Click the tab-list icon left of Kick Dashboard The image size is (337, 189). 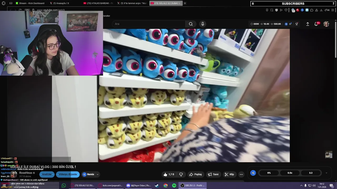[11, 3]
